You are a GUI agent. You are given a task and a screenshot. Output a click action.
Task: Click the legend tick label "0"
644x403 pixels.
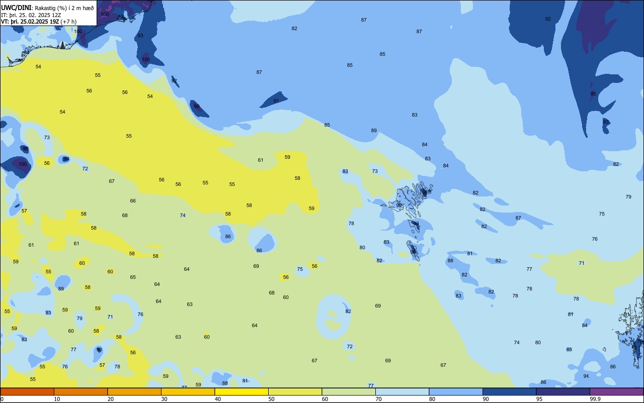pyautogui.click(x=2, y=399)
